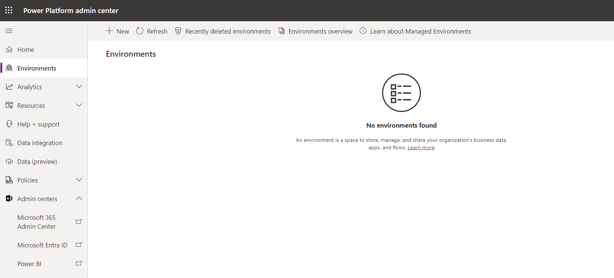Open Policies navigation item
This screenshot has width=614, height=278.
(x=44, y=180)
